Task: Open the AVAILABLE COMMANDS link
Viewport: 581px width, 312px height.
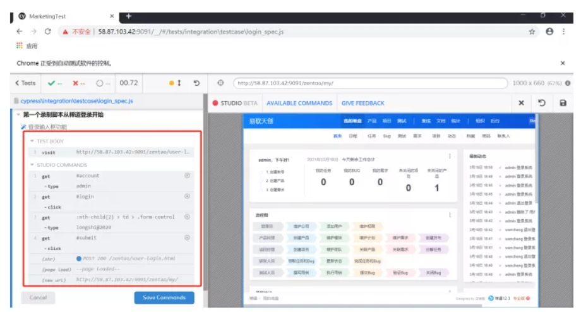Action: pyautogui.click(x=299, y=103)
